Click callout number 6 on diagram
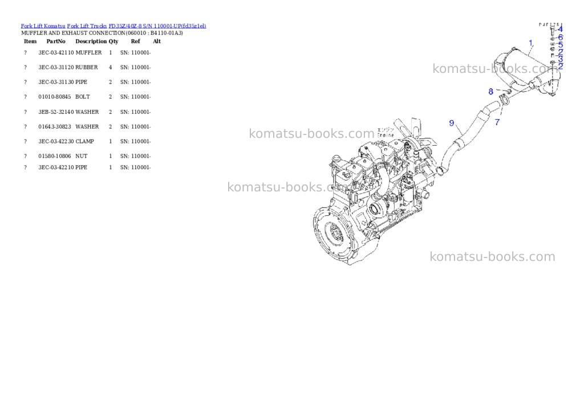This screenshot has width=584, height=413. click(x=561, y=37)
